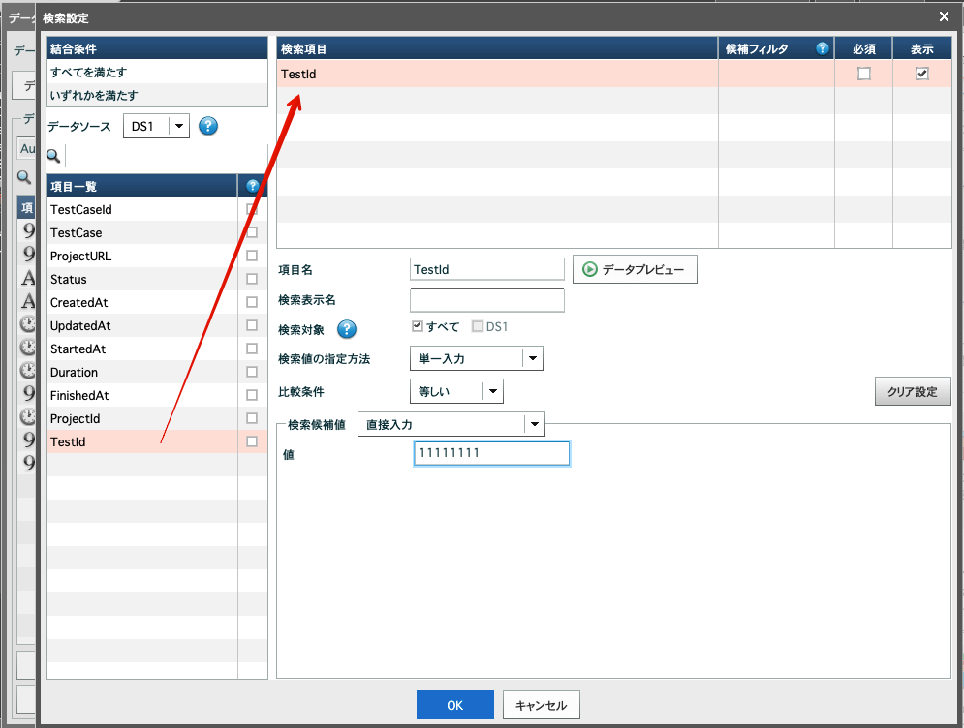Tick the checkbox for StartedAt
The image size is (964, 728).
(x=252, y=349)
